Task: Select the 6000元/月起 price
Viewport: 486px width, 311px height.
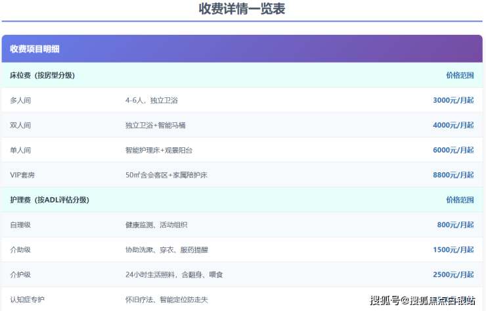Action: click(x=453, y=150)
